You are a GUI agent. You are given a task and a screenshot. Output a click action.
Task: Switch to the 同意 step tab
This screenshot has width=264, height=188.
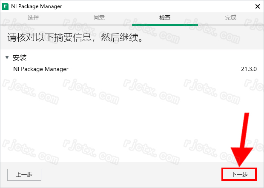click(99, 17)
